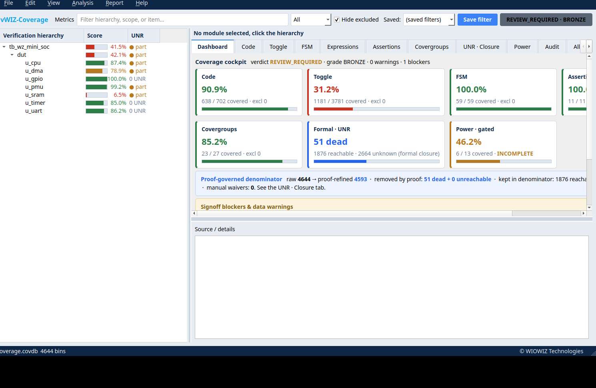Switch to the FSM tab

(x=307, y=47)
